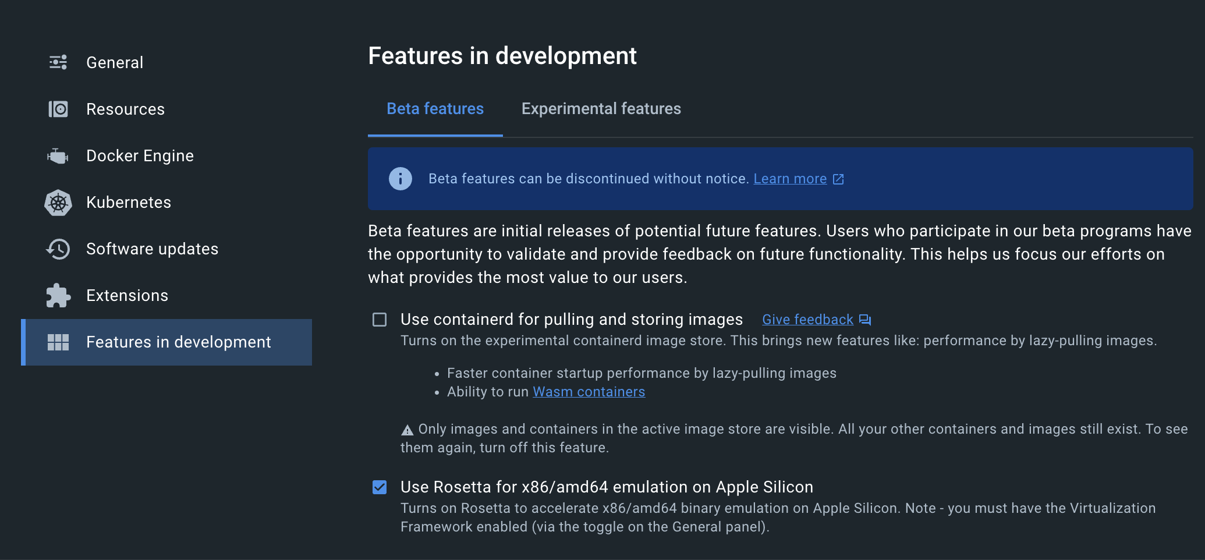Select the highlighted Features in development entry
Image resolution: width=1205 pixels, height=560 pixels.
[179, 342]
